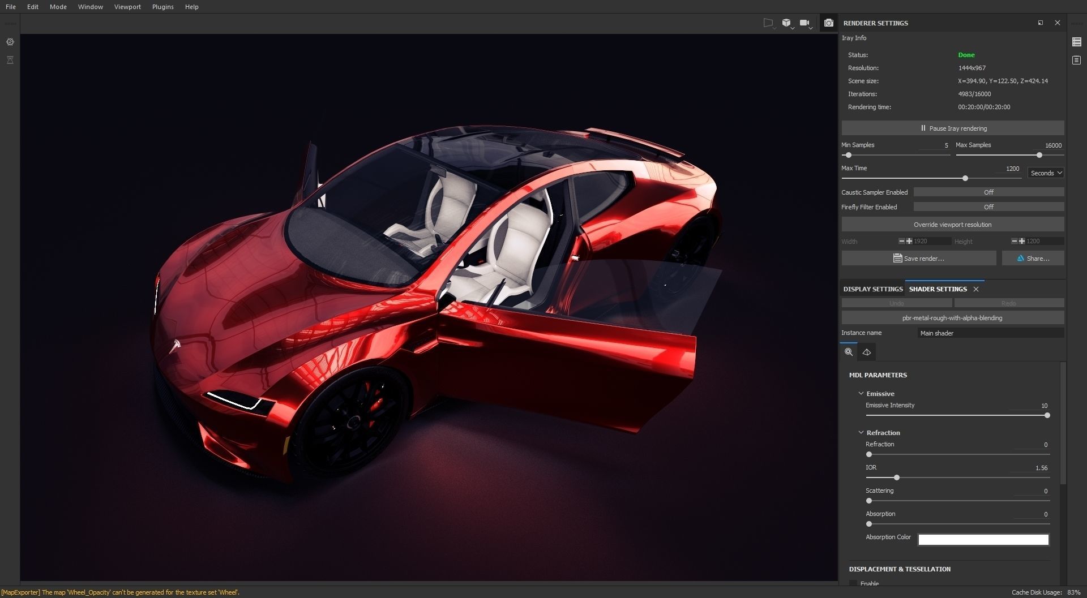The image size is (1087, 598).
Task: Pause Iray rendering
Action: [953, 128]
